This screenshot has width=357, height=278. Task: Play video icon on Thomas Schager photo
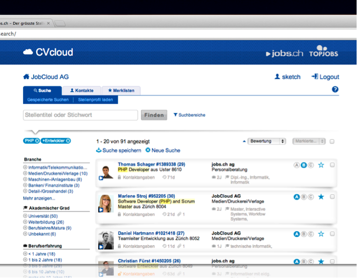click(101, 178)
